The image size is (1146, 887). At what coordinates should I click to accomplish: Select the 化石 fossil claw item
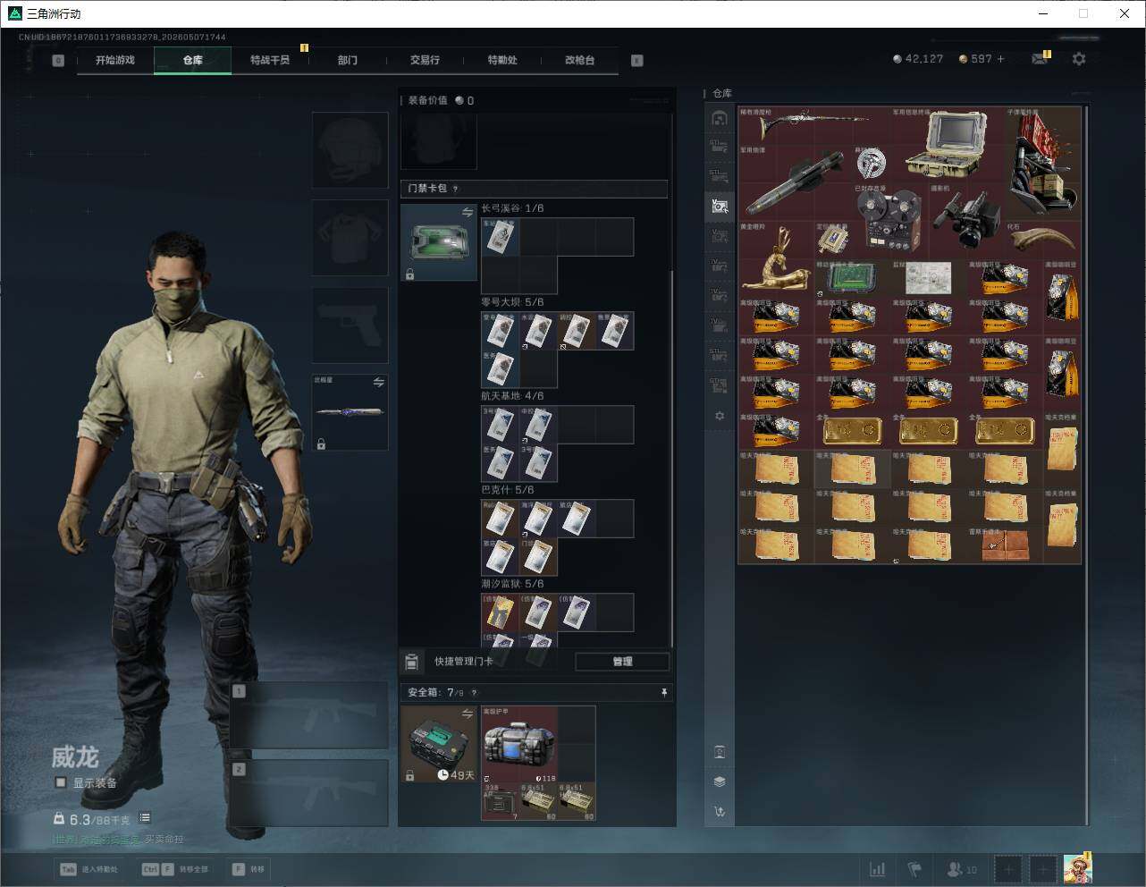click(1043, 240)
